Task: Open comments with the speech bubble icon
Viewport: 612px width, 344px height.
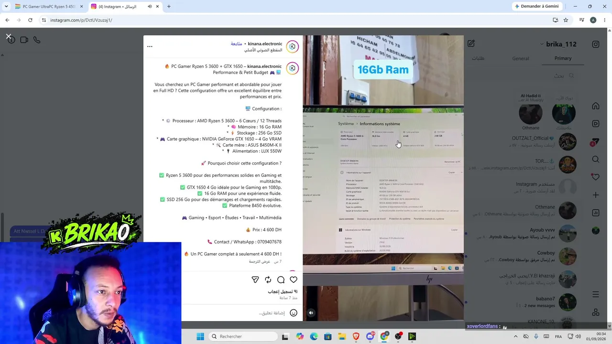Action: coord(281,279)
